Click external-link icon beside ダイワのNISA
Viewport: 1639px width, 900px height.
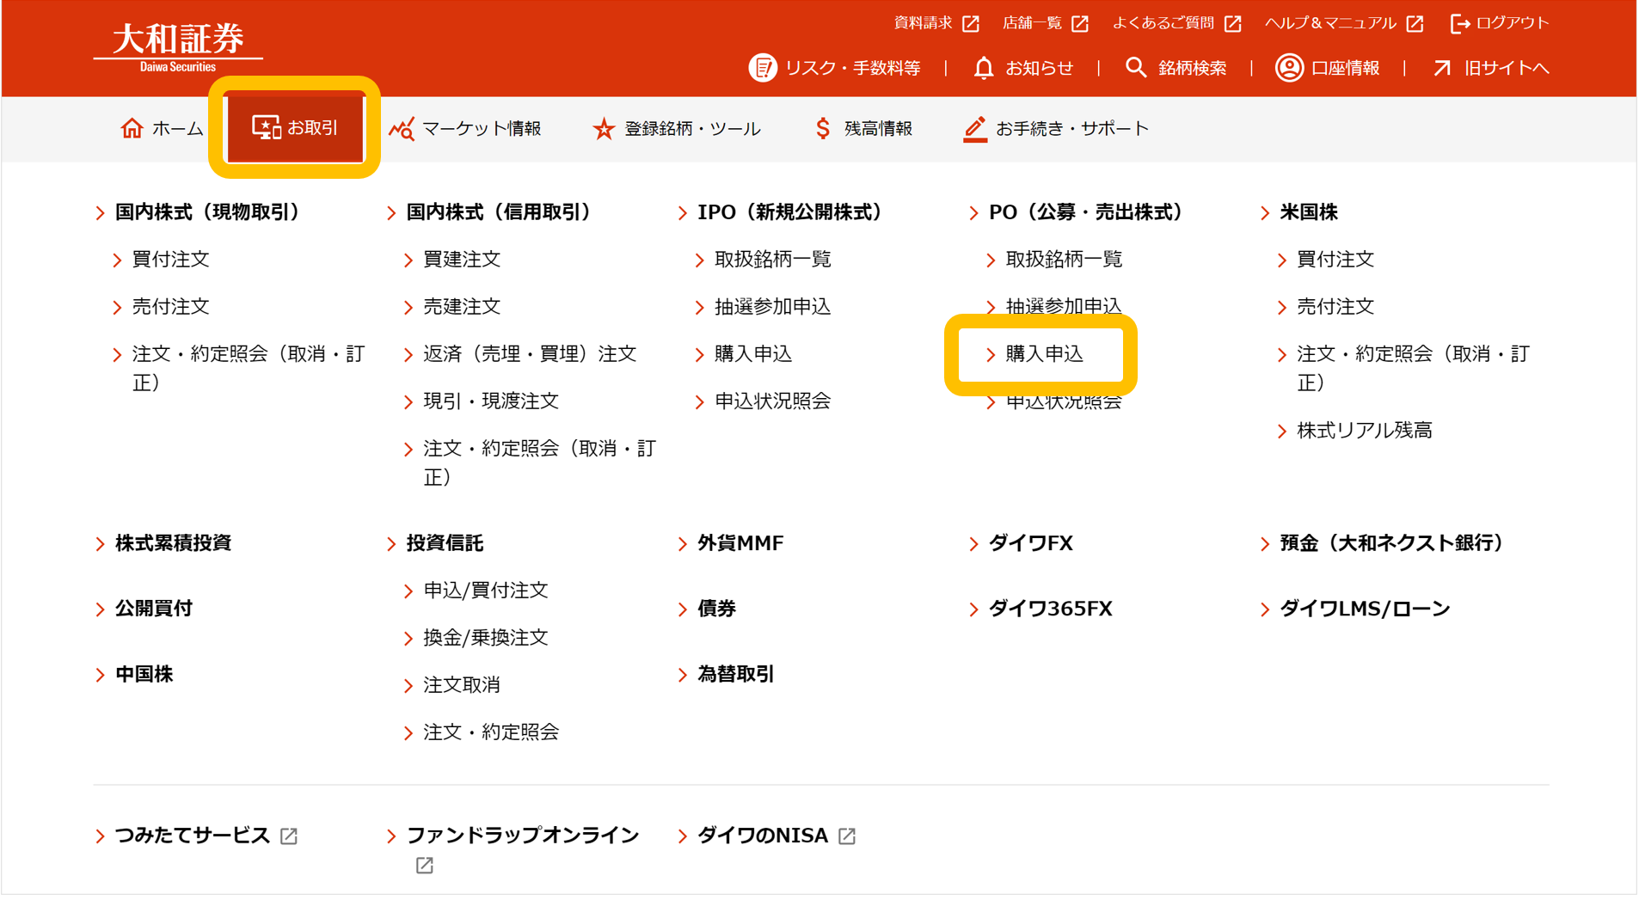(x=847, y=836)
